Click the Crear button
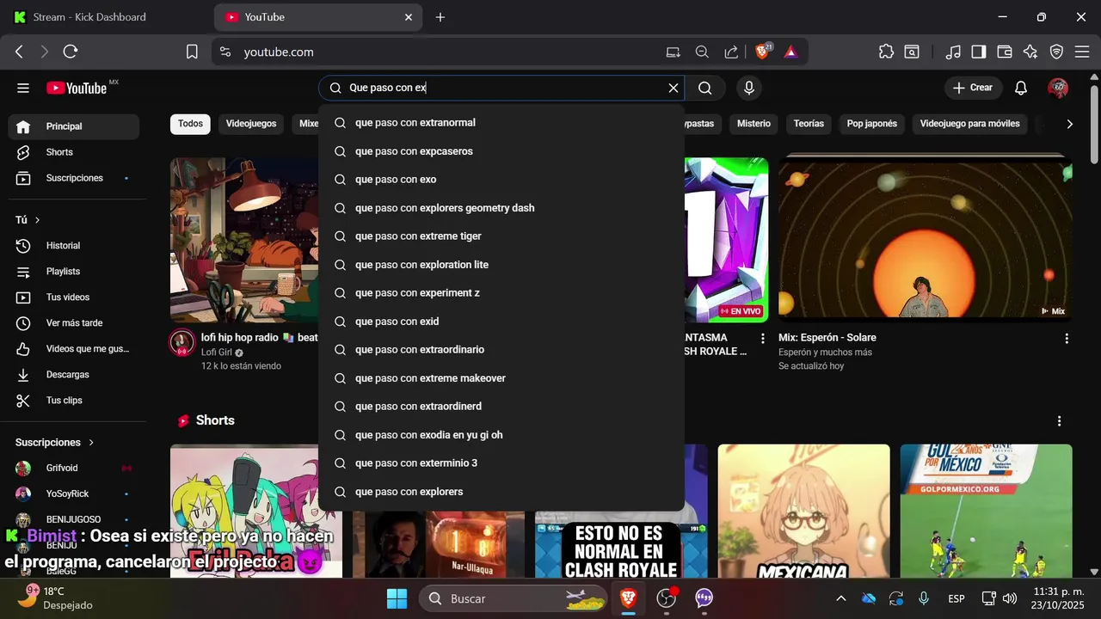 tap(972, 88)
